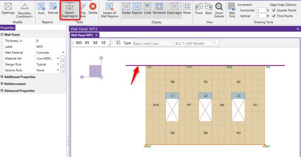Switch to the XY view
301x157 pixels.
pyautogui.click(x=87, y=43)
